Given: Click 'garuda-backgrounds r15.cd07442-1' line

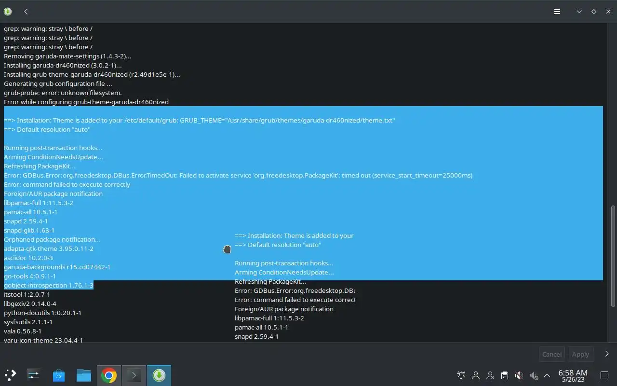Looking at the screenshot, I should [57, 267].
